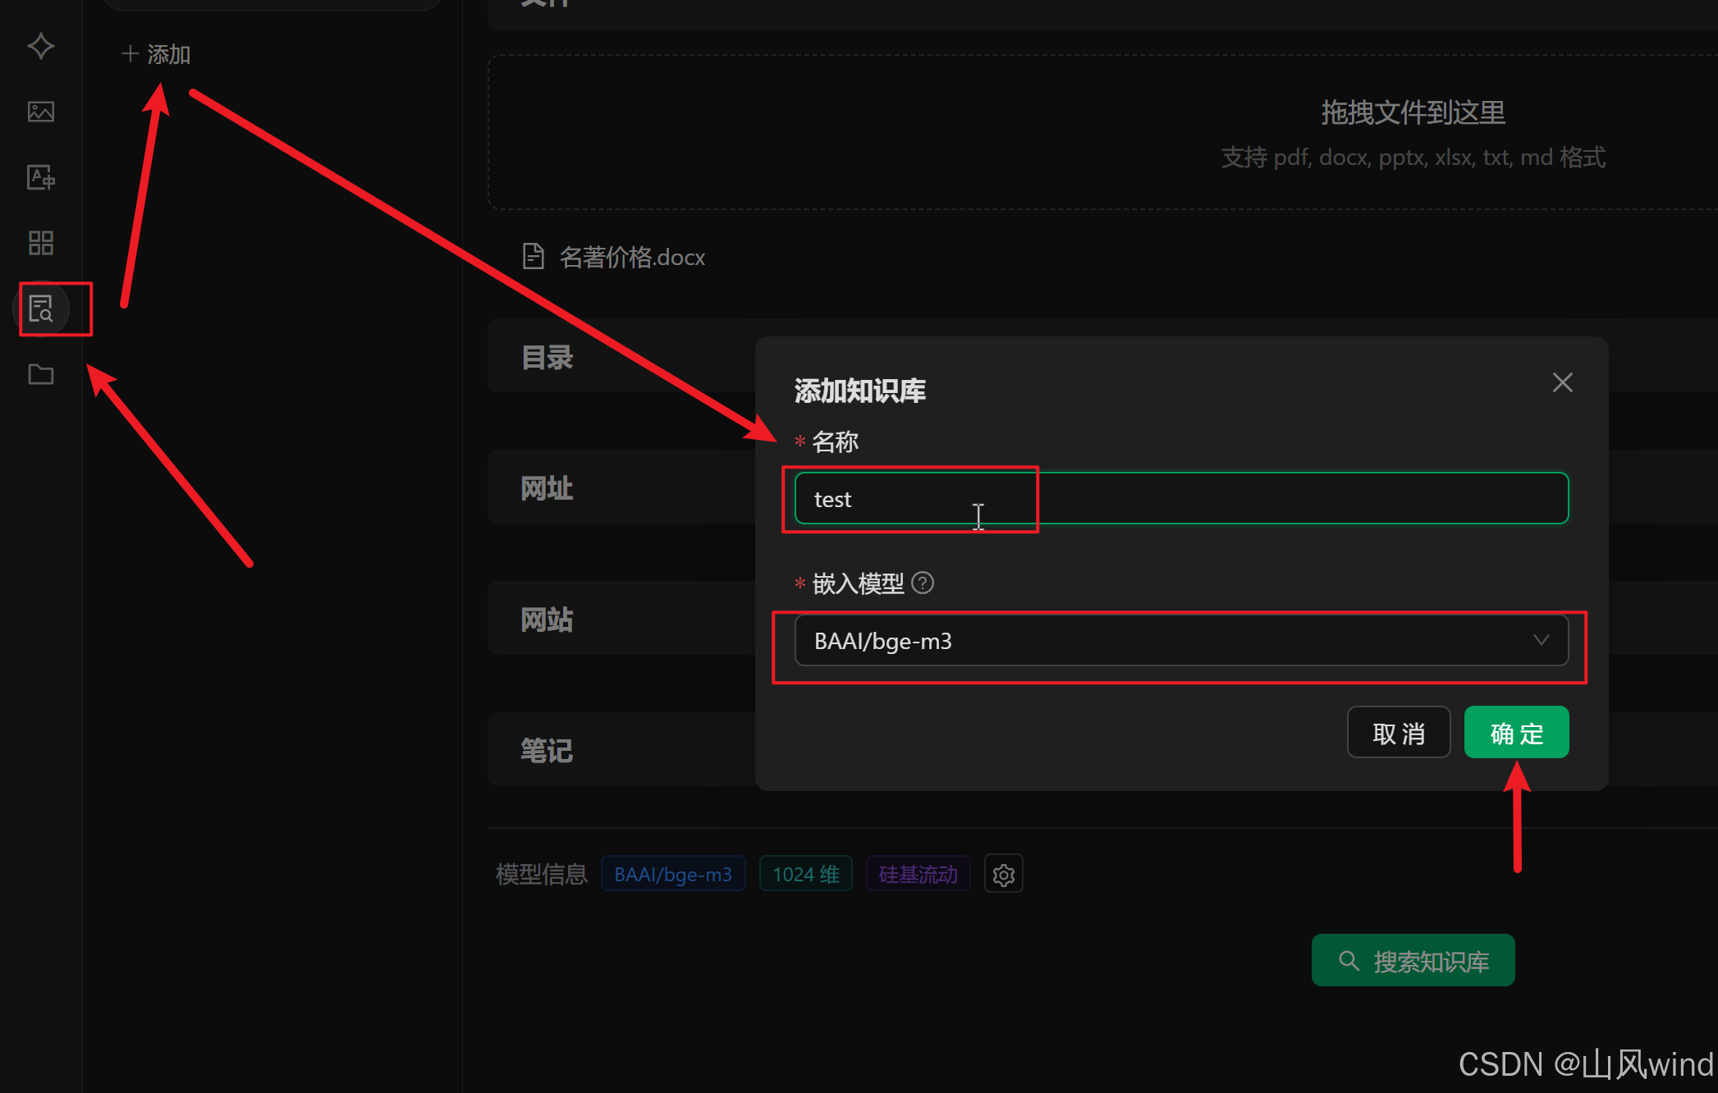Click the 名著价格.docx file icon
1718x1093 pixels.
click(534, 257)
